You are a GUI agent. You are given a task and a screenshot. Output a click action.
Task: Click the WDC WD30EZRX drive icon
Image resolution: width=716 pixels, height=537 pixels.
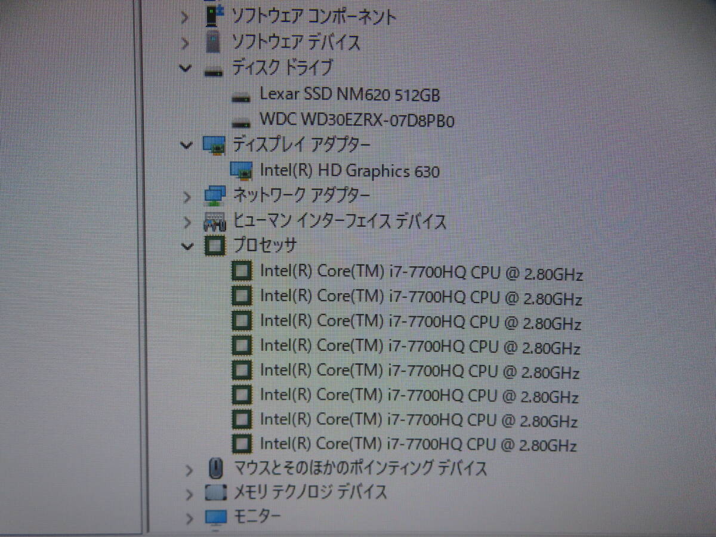tap(241, 124)
